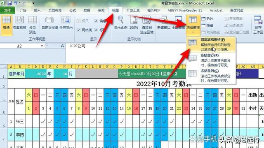Switch to the 百度网盘 tab
The image size is (264, 148).
(237, 10)
